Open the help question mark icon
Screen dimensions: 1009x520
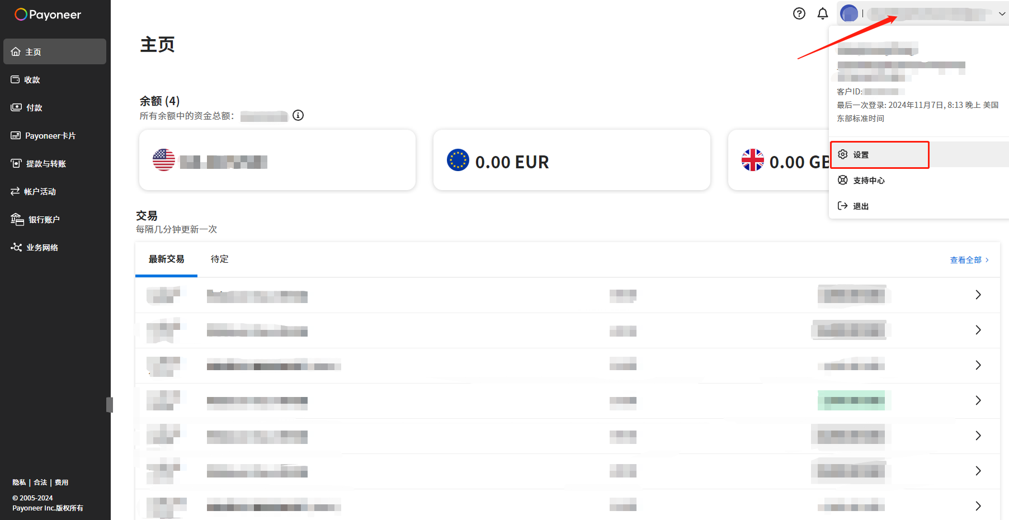click(799, 13)
